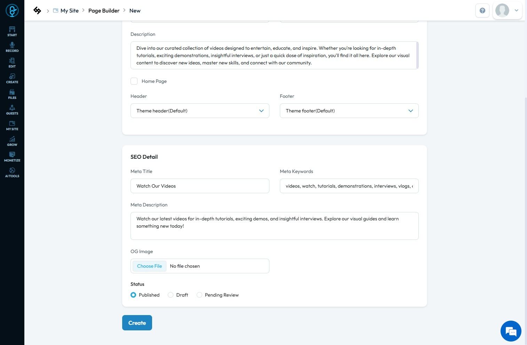Click the Create button
527x345 pixels.
click(137, 323)
